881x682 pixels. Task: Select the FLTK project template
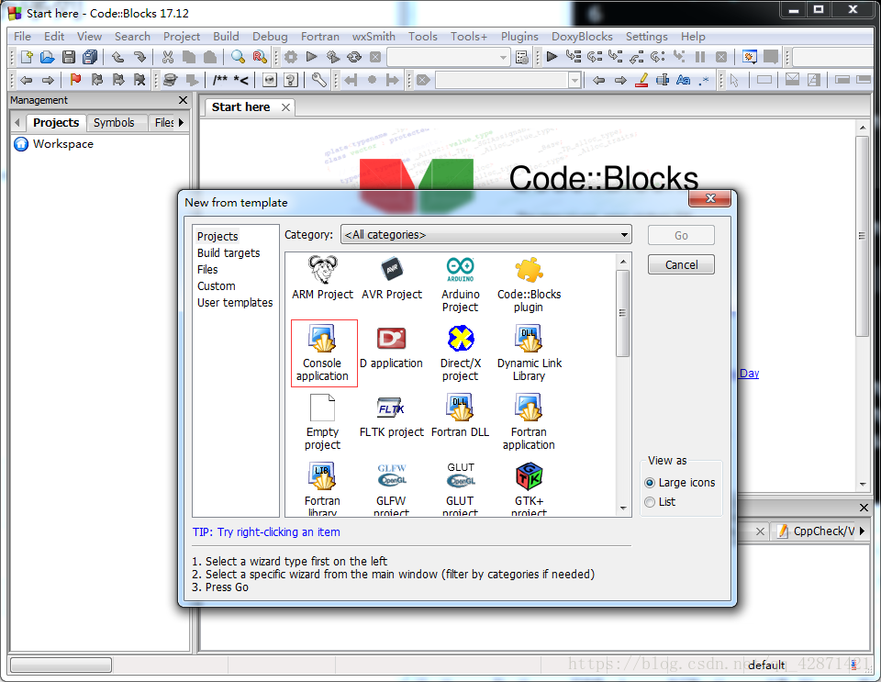pos(392,417)
